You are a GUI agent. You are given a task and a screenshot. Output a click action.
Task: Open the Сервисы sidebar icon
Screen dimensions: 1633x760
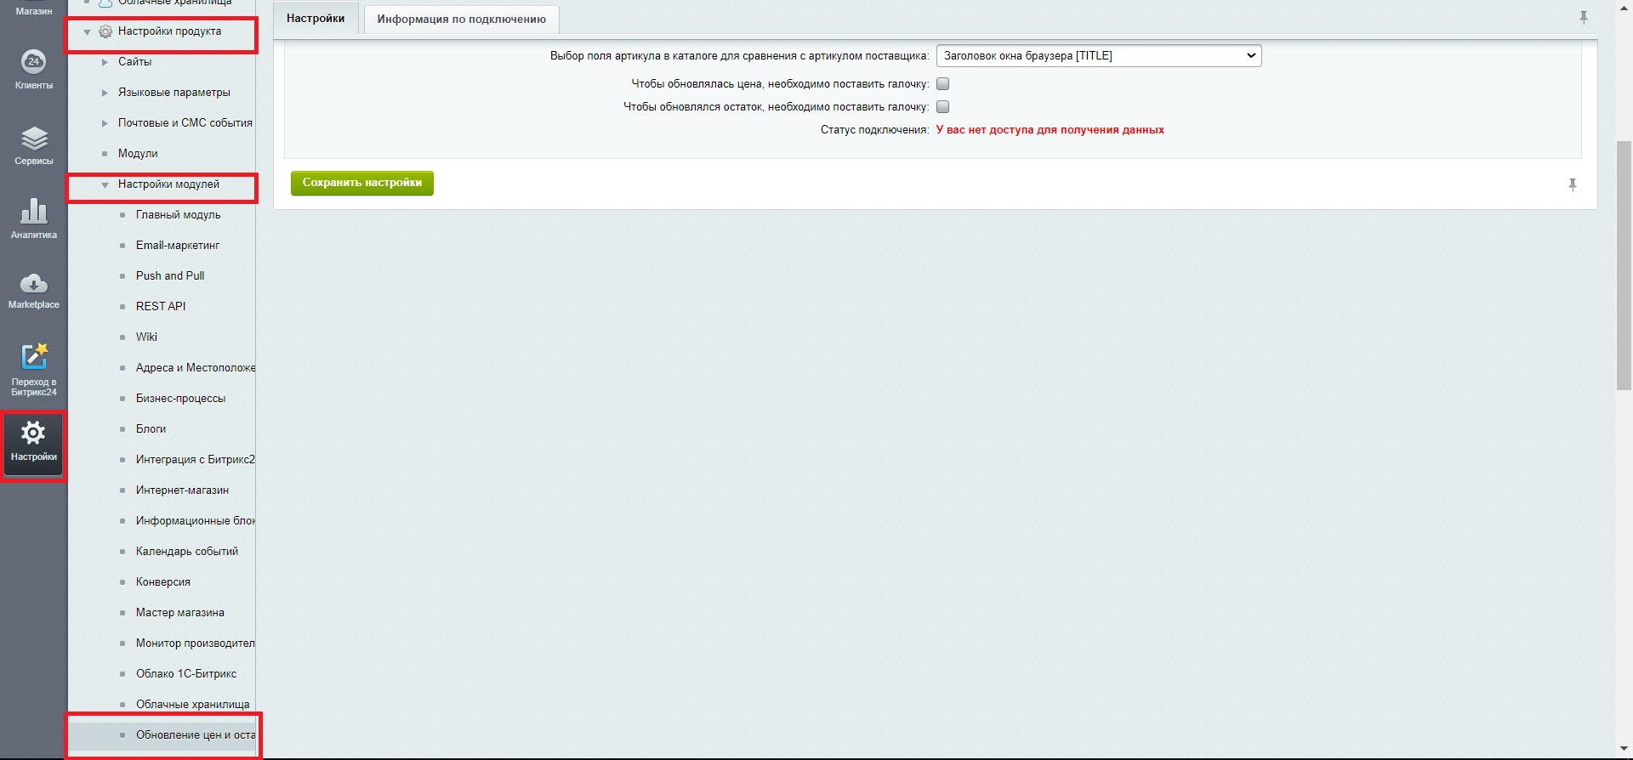33,145
